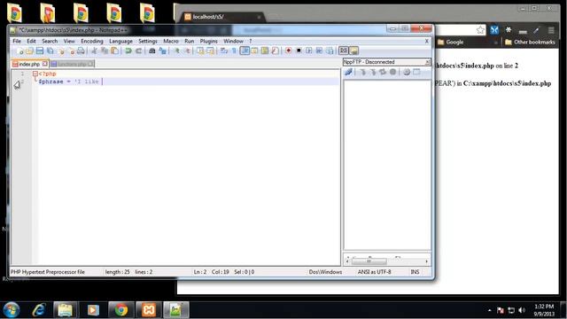Viewport: 567px width, 319px height.
Task: Open the Replace toolbar icon
Action: [x=163, y=51]
